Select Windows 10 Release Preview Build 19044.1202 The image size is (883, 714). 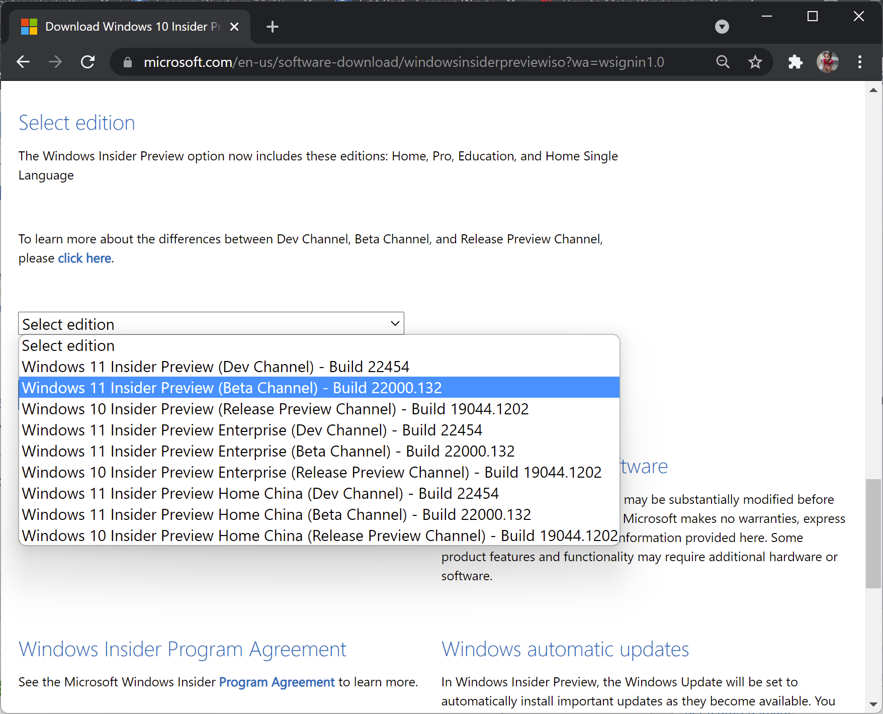(319, 409)
